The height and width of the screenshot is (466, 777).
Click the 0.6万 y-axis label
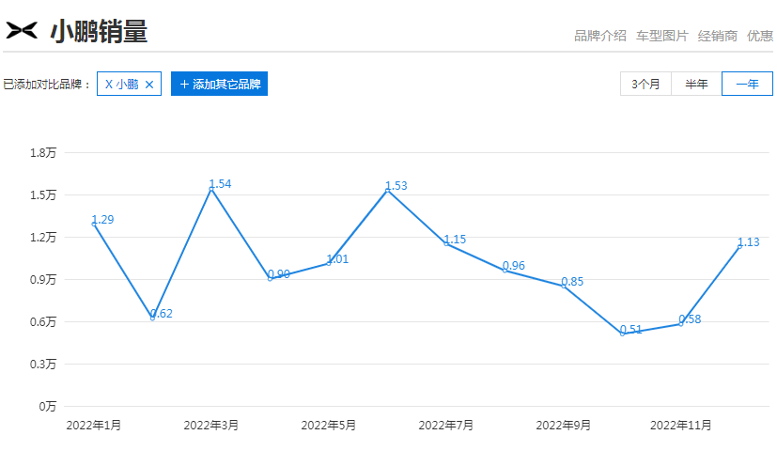click(43, 321)
